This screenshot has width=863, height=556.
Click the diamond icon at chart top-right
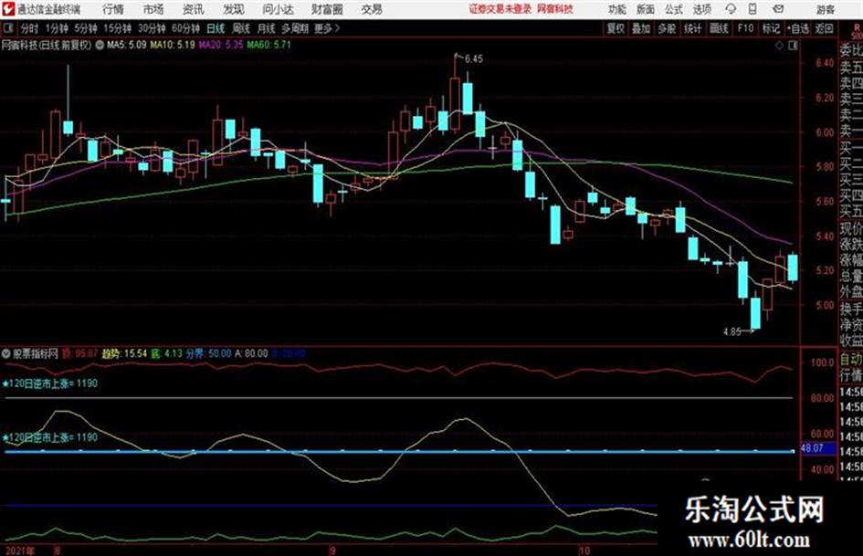click(x=779, y=45)
